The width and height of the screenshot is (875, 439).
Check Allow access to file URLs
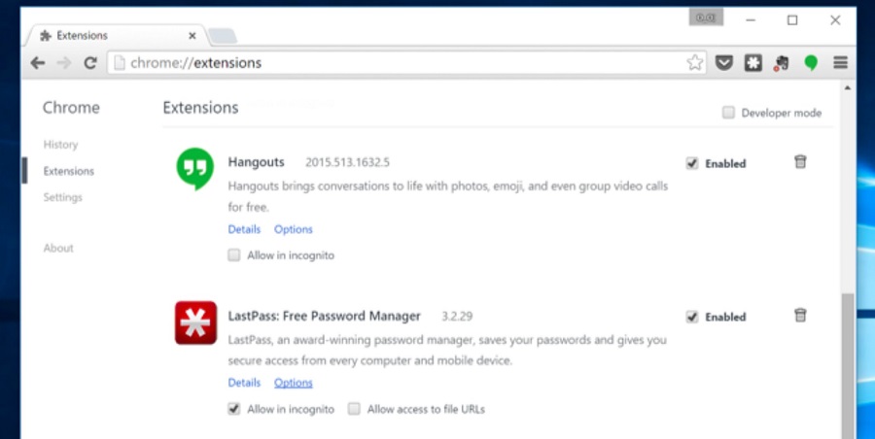[x=355, y=409]
